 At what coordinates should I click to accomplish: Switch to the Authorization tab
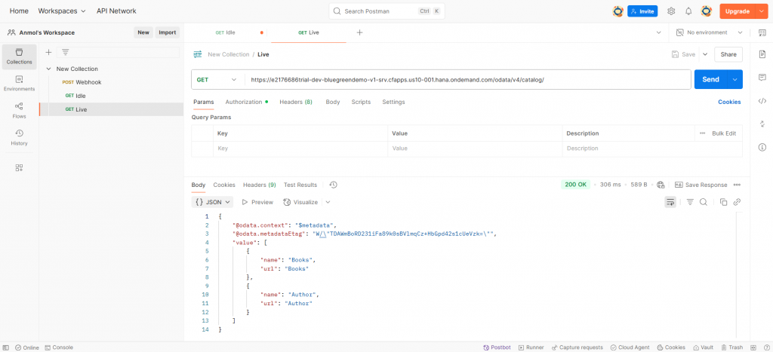click(x=247, y=102)
